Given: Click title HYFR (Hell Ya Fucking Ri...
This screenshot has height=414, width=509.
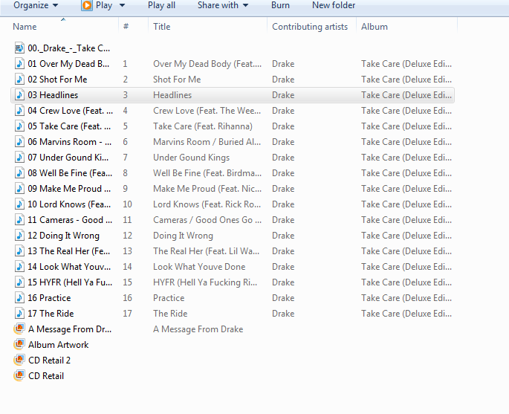Looking at the screenshot, I should pos(205,282).
